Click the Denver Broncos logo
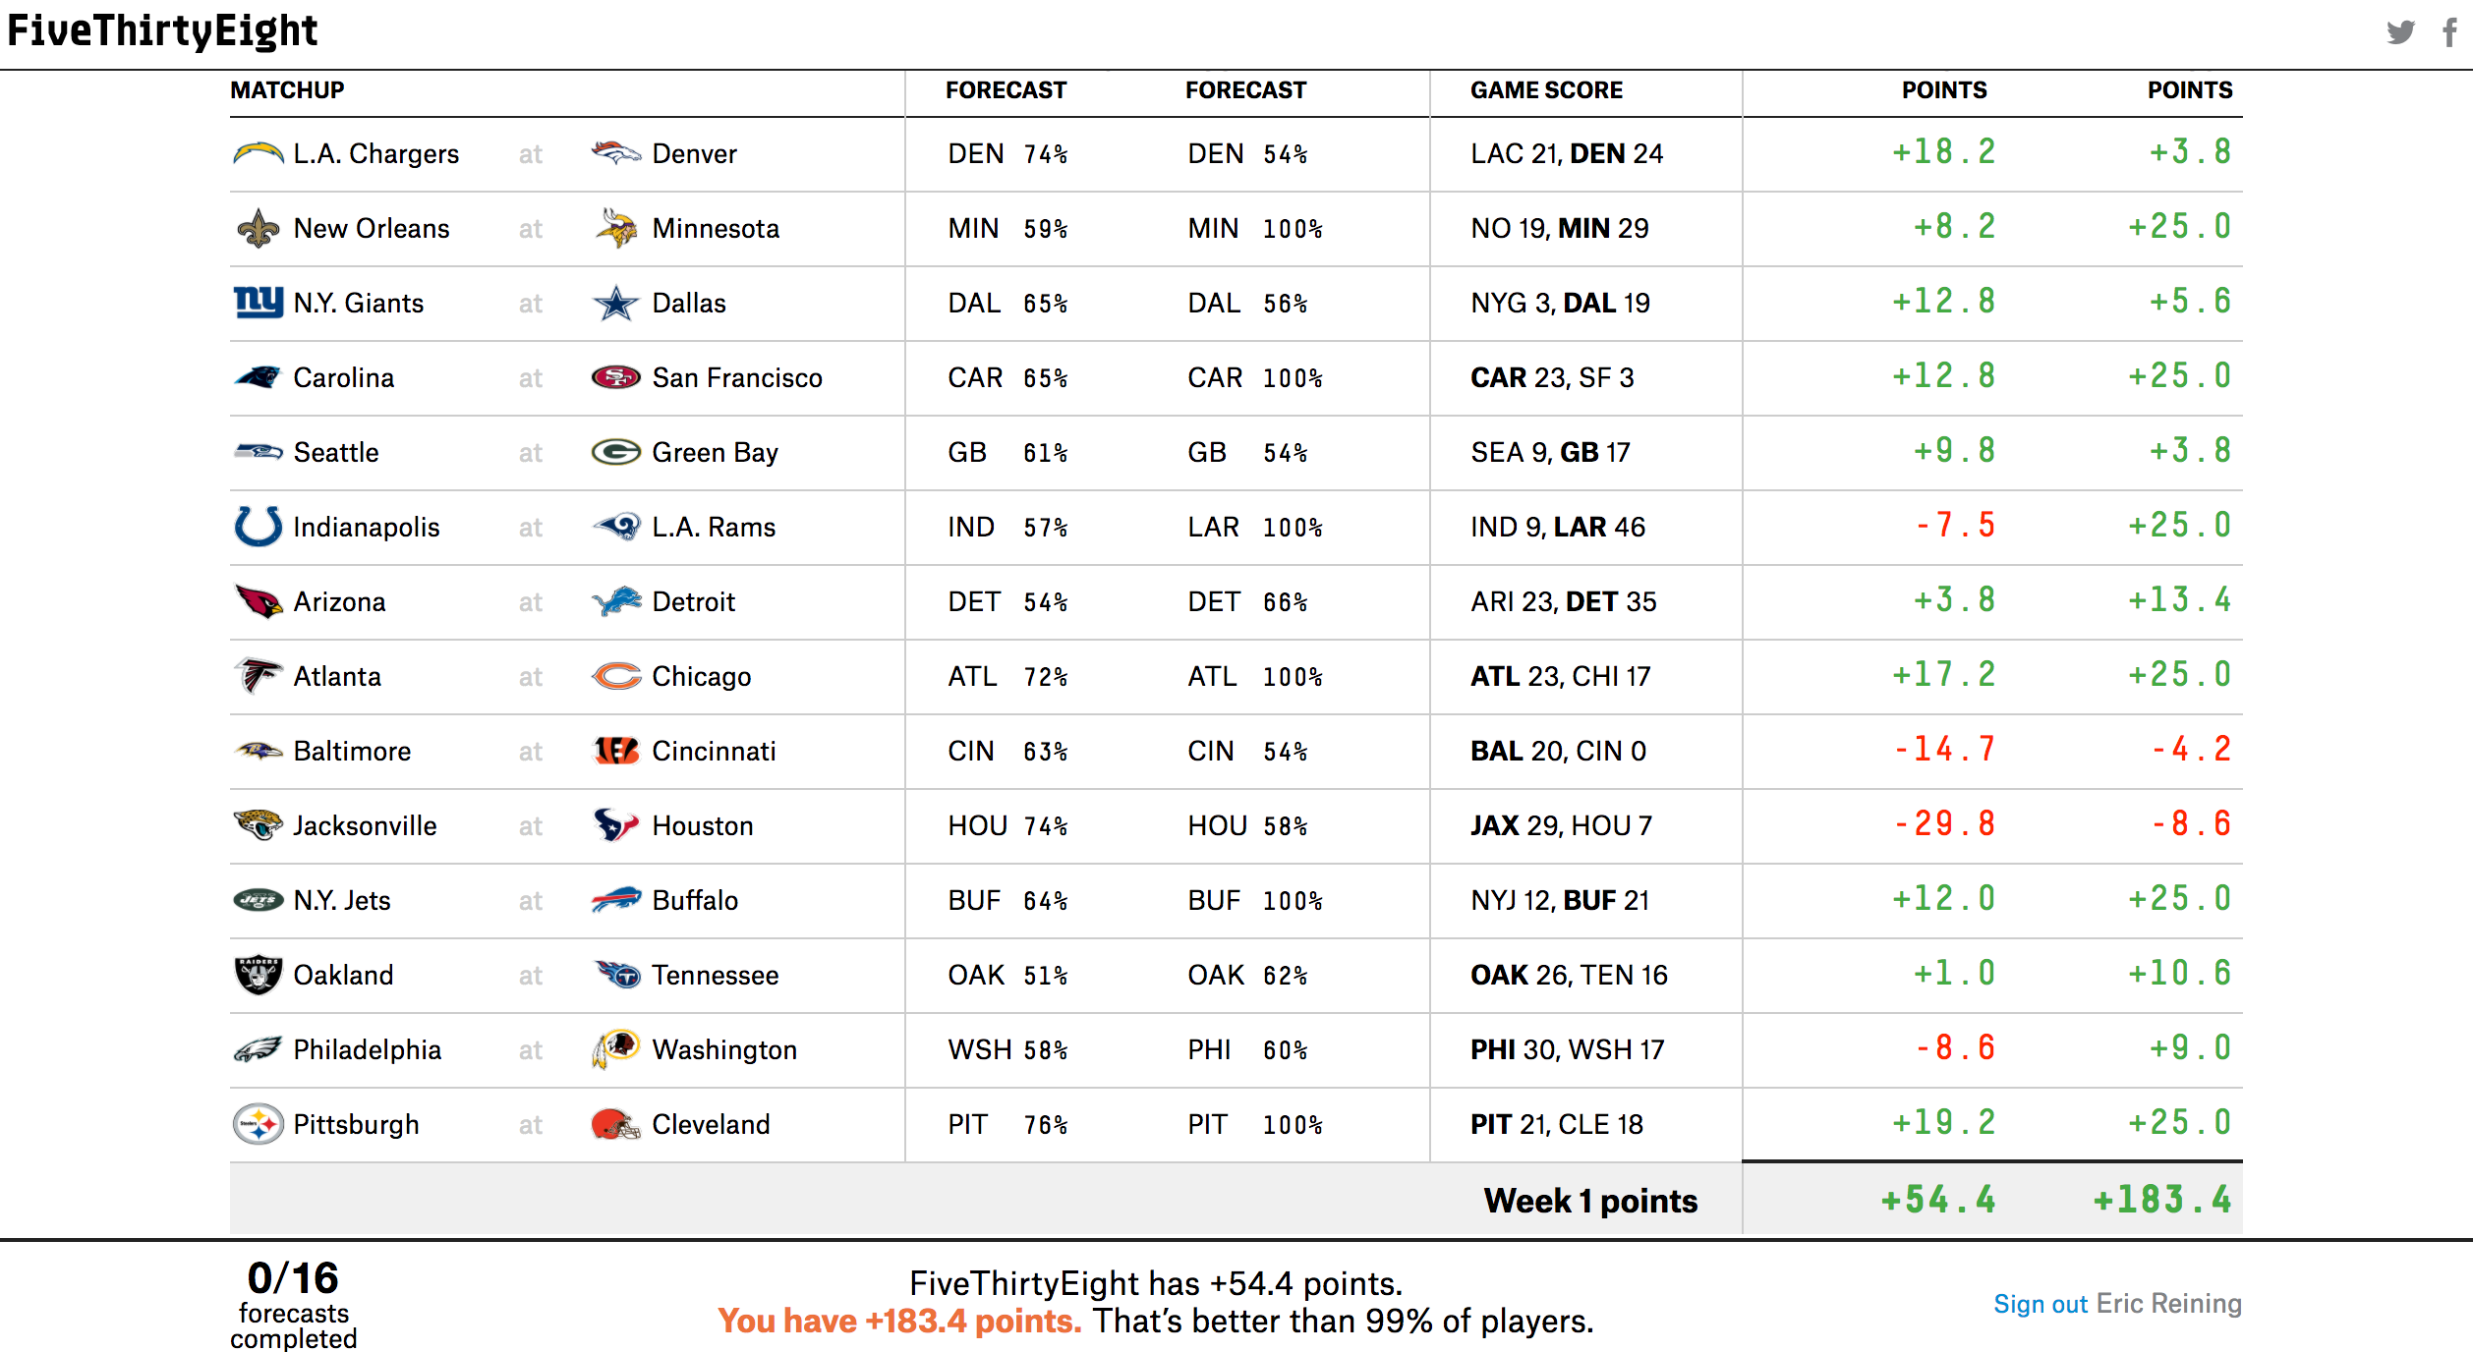Image resolution: width=2473 pixels, height=1352 pixels. pos(615,153)
